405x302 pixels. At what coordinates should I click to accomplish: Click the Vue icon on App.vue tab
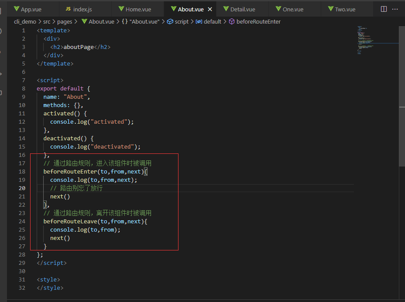point(17,9)
